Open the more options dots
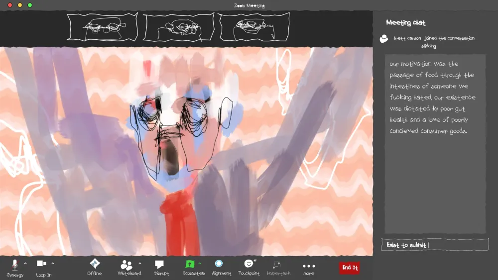This screenshot has height=280, width=498. [x=309, y=266]
